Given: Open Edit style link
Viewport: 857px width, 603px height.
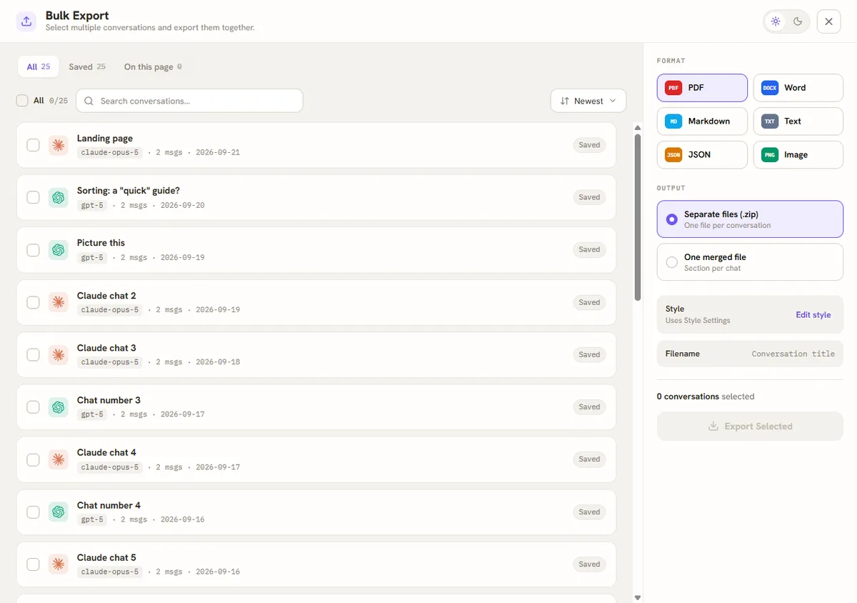Looking at the screenshot, I should tap(813, 314).
